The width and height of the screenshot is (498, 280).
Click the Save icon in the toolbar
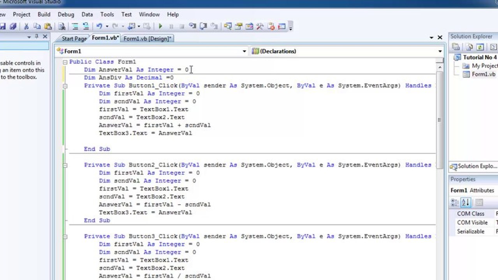coord(2,26)
